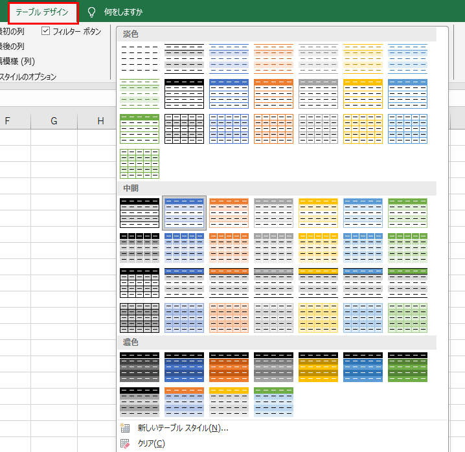465x452 pixels.
Task: Open the テーブル デザイン ribbon tab
Action: coord(42,12)
